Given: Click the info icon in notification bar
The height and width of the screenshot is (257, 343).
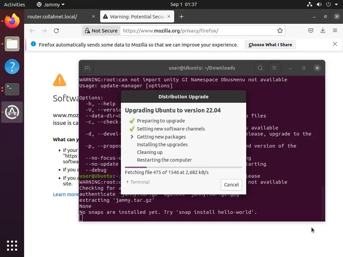Looking at the screenshot, I should 33,44.
